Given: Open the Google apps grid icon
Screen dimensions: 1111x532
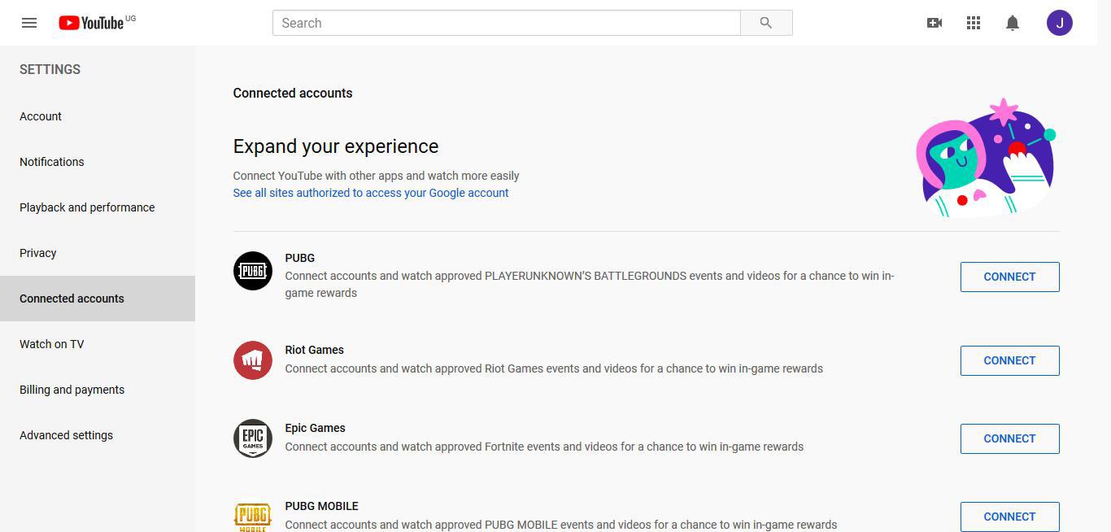Looking at the screenshot, I should pos(973,22).
